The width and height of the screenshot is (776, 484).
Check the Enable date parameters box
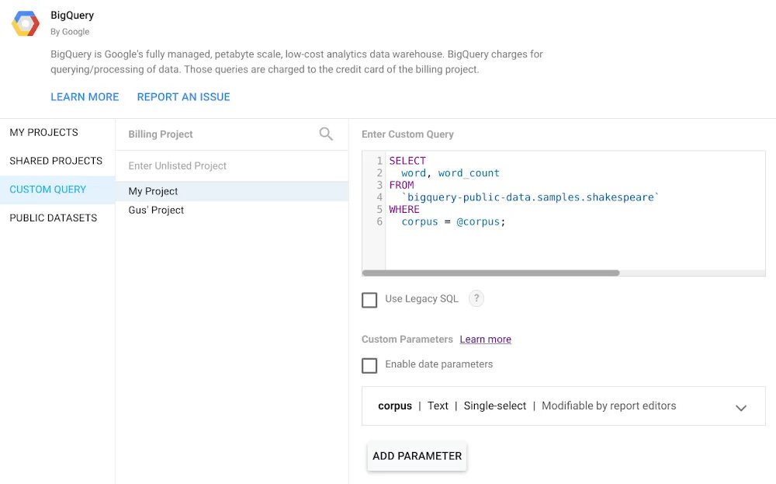[x=370, y=365]
